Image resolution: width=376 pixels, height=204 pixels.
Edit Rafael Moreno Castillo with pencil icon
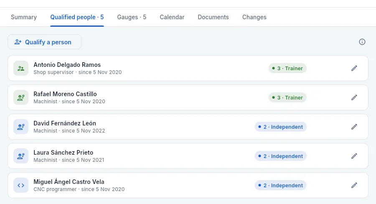coord(354,97)
